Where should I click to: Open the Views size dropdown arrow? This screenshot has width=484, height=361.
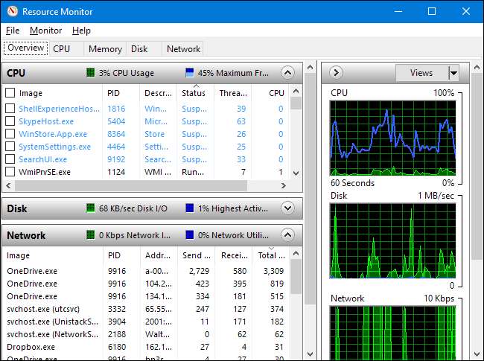[x=453, y=73]
